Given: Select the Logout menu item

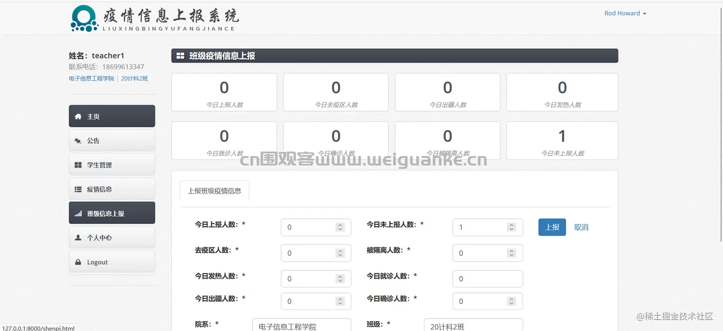Looking at the screenshot, I should pos(112,262).
